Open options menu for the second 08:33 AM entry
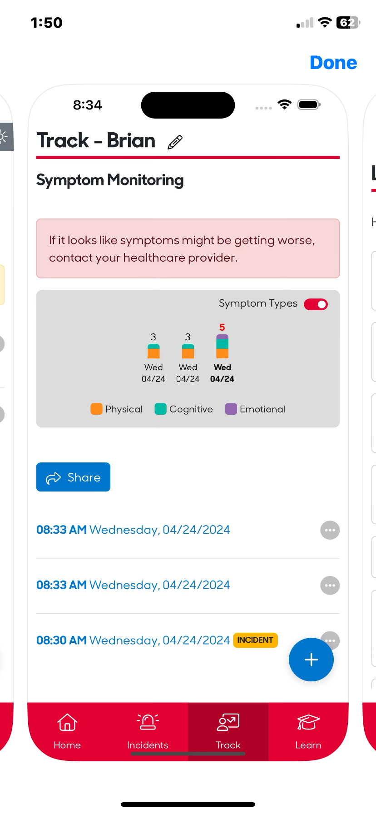The image size is (376, 814). pos(330,586)
